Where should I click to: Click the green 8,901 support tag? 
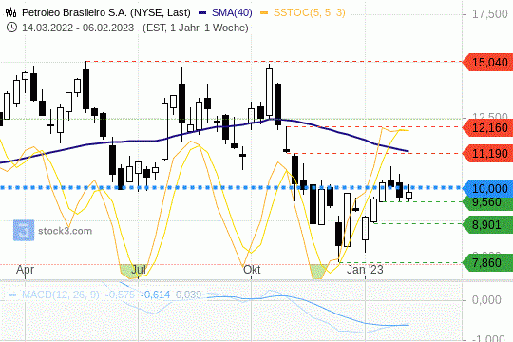pos(487,224)
